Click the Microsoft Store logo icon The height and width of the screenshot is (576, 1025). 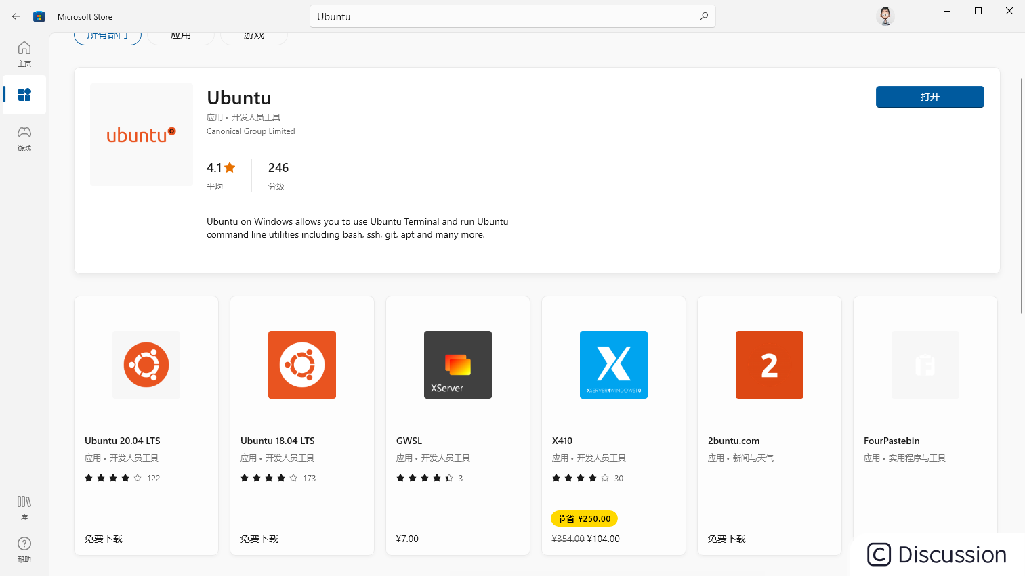tap(39, 16)
